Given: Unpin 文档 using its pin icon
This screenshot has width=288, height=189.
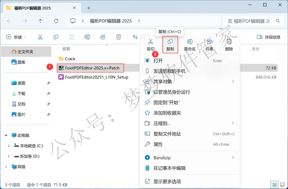Looking at the screenshot, I should tap(49, 104).
